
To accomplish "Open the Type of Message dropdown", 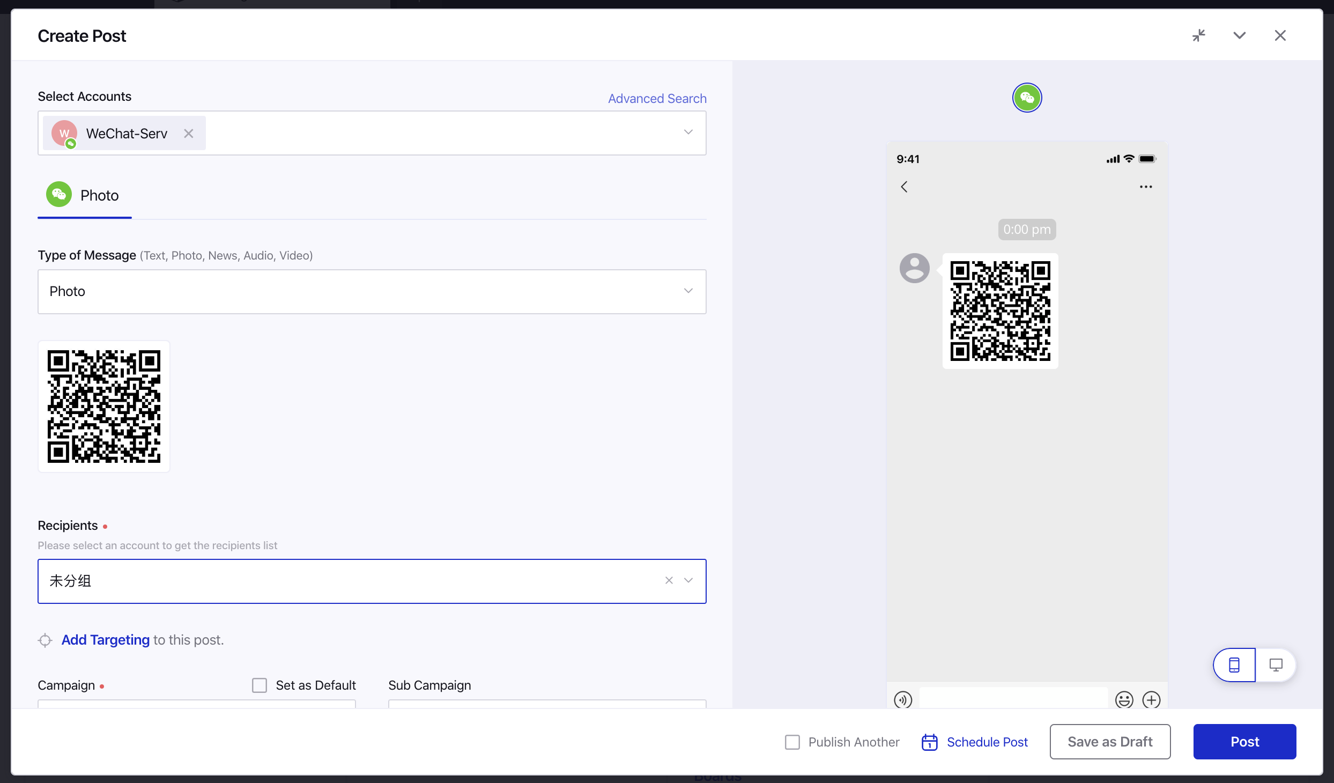I will 372,291.
